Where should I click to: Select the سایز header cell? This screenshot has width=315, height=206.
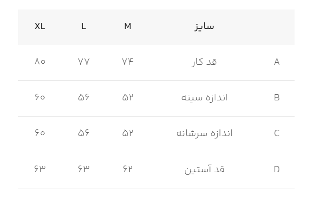tap(204, 26)
